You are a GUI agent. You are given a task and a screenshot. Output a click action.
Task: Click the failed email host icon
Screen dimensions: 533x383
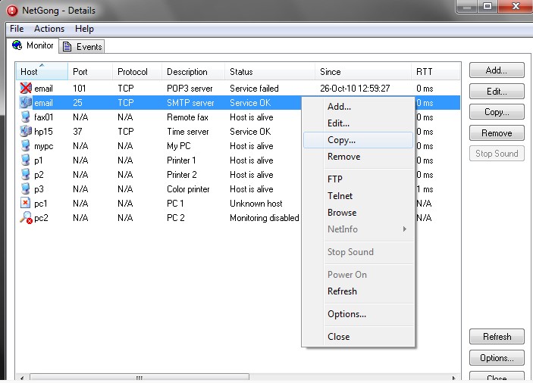click(25, 89)
